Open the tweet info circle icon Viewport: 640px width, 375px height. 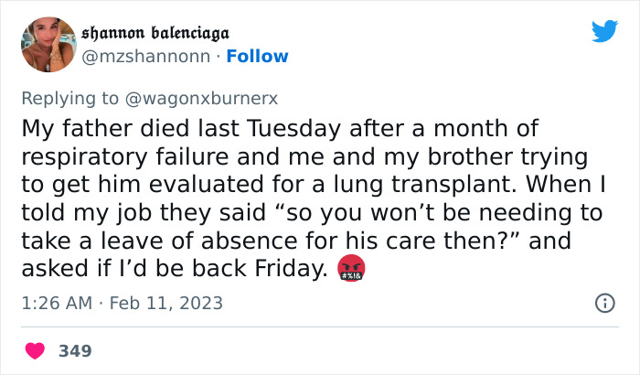click(604, 303)
